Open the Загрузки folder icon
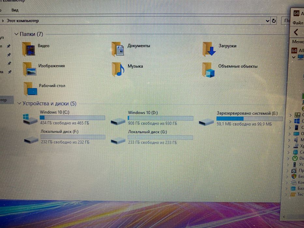The width and height of the screenshot is (304, 228). coord(209,49)
